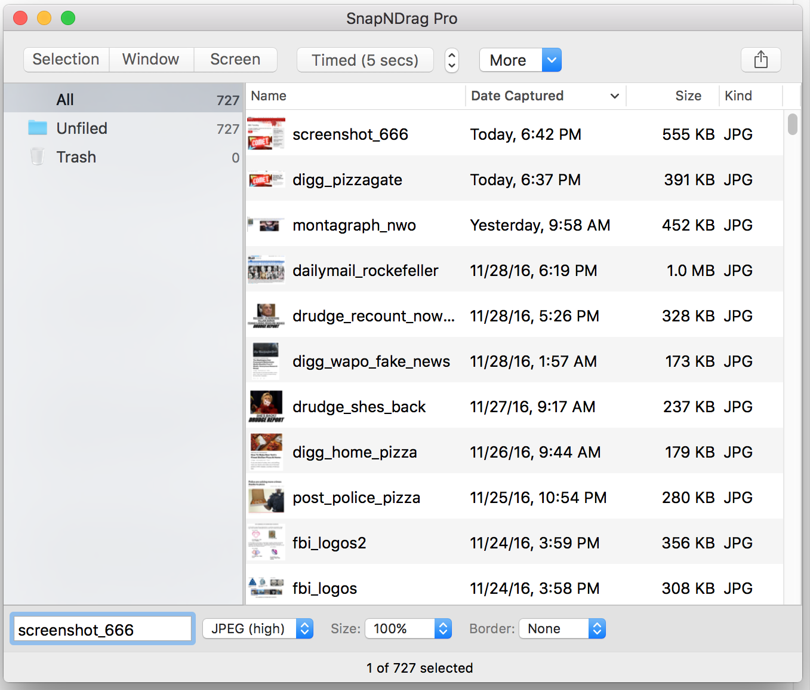810x690 pixels.
Task: Click the drudge_shes_back thumbnail
Action: point(266,406)
